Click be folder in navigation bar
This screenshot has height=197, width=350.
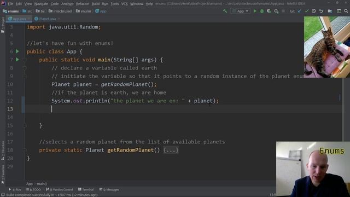click(40, 11)
